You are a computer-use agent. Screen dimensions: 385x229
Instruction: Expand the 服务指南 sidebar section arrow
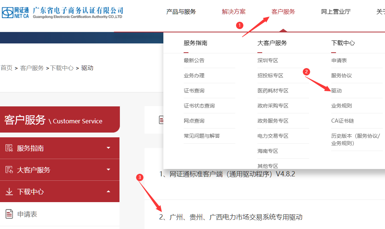tap(108, 148)
